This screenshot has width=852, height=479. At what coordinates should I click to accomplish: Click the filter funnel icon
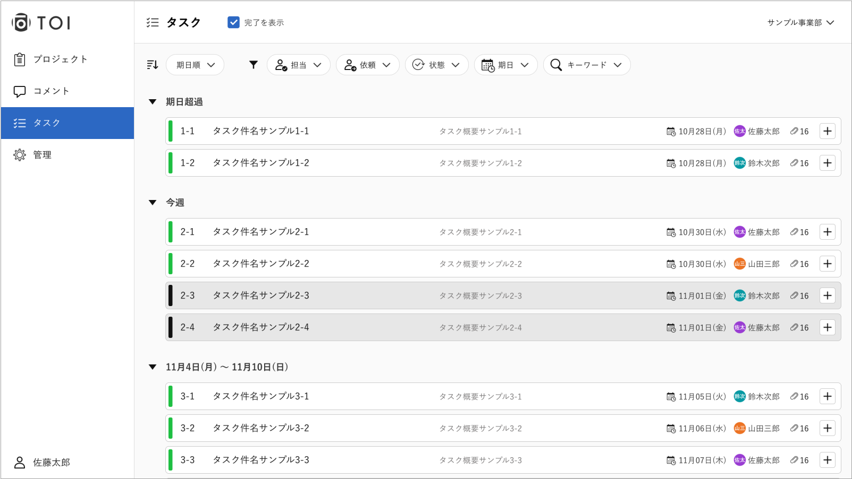[x=254, y=65]
